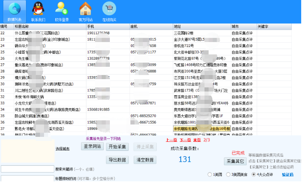302x183 pixels.
Task: Click the 登录网站 button
Action: click(92, 147)
